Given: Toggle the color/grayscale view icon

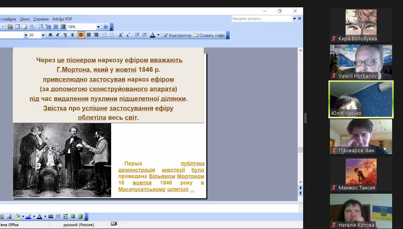Looking at the screenshot, I should [x=63, y=27].
